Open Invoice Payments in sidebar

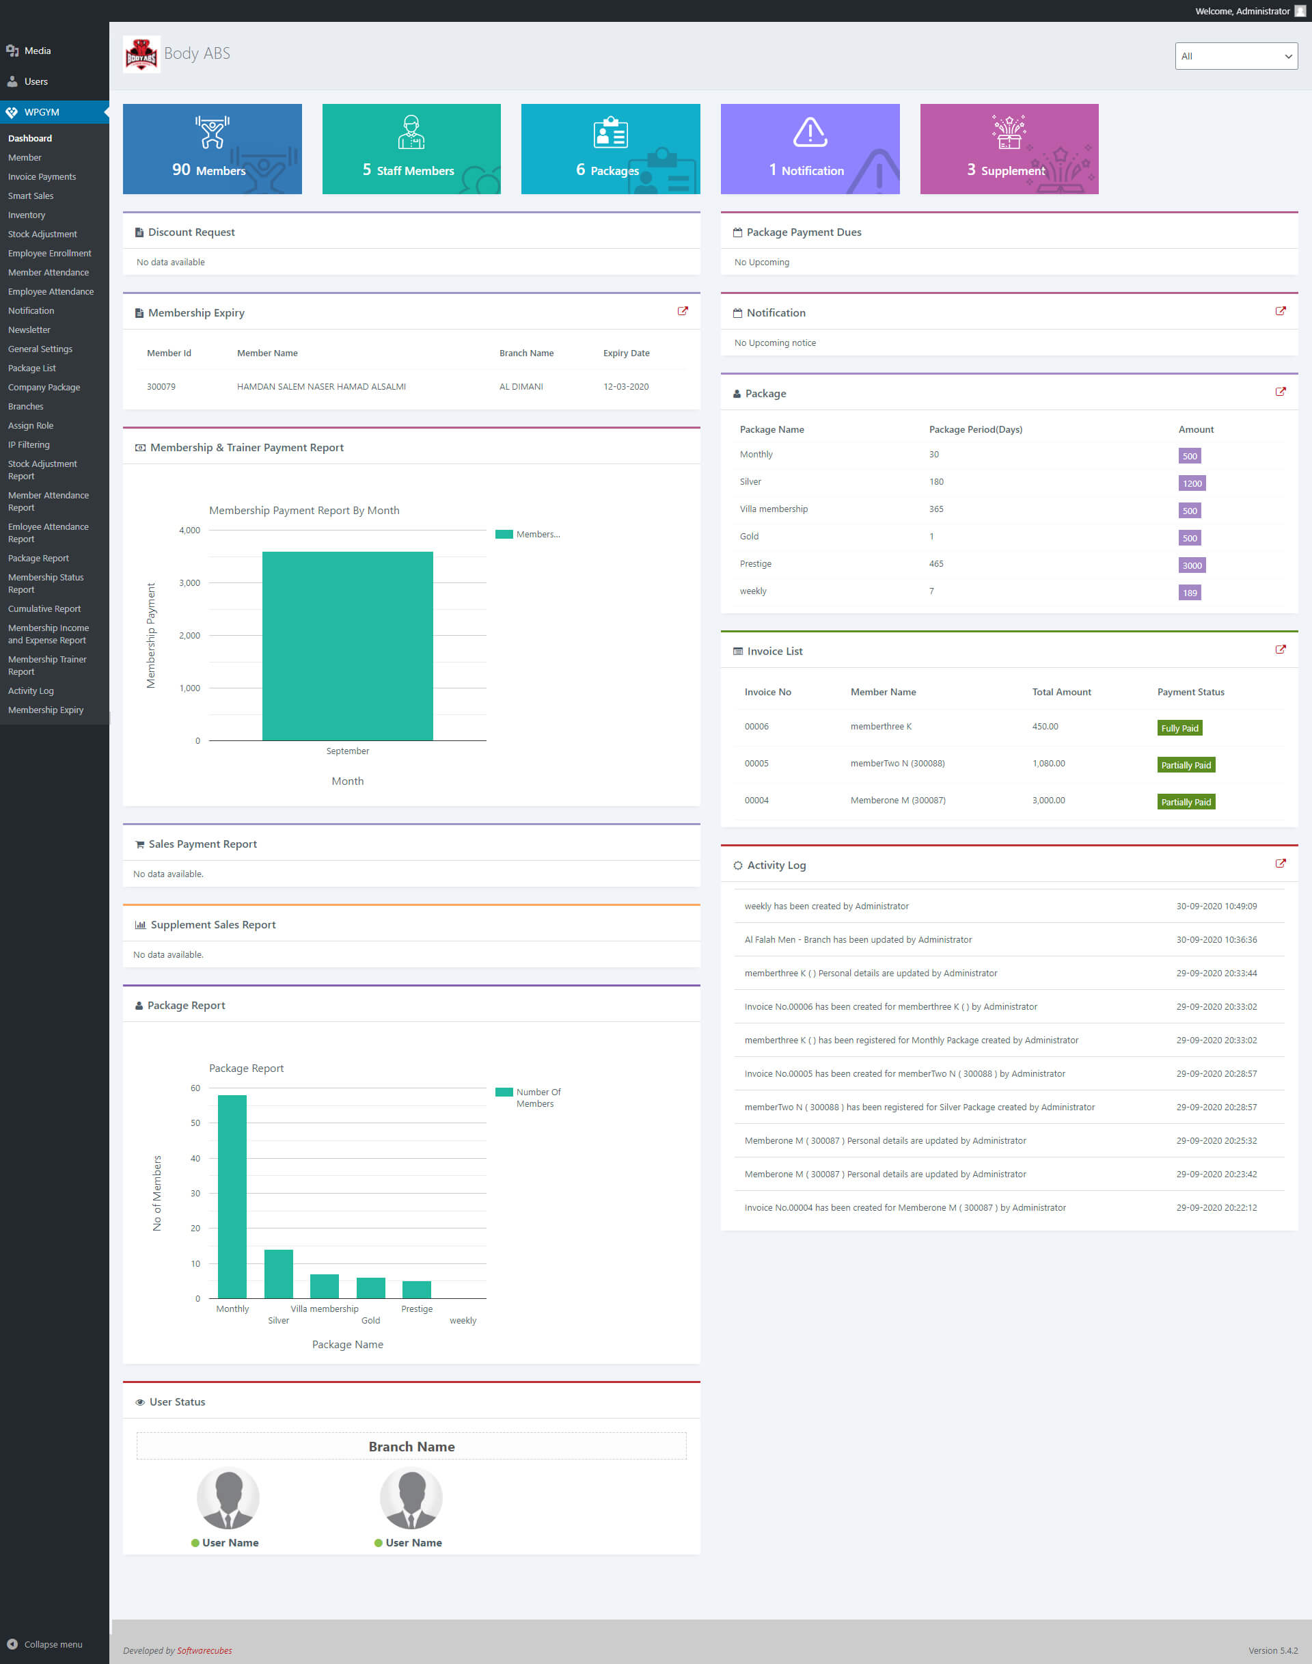click(42, 177)
